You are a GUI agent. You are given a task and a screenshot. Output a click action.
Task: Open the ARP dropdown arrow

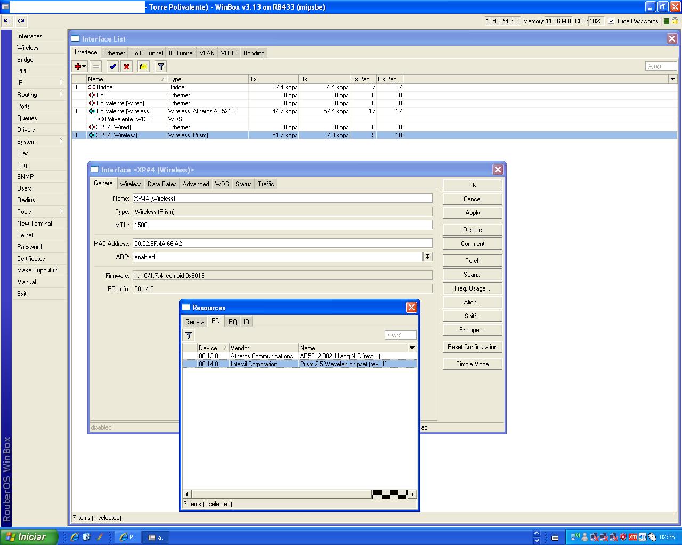427,257
